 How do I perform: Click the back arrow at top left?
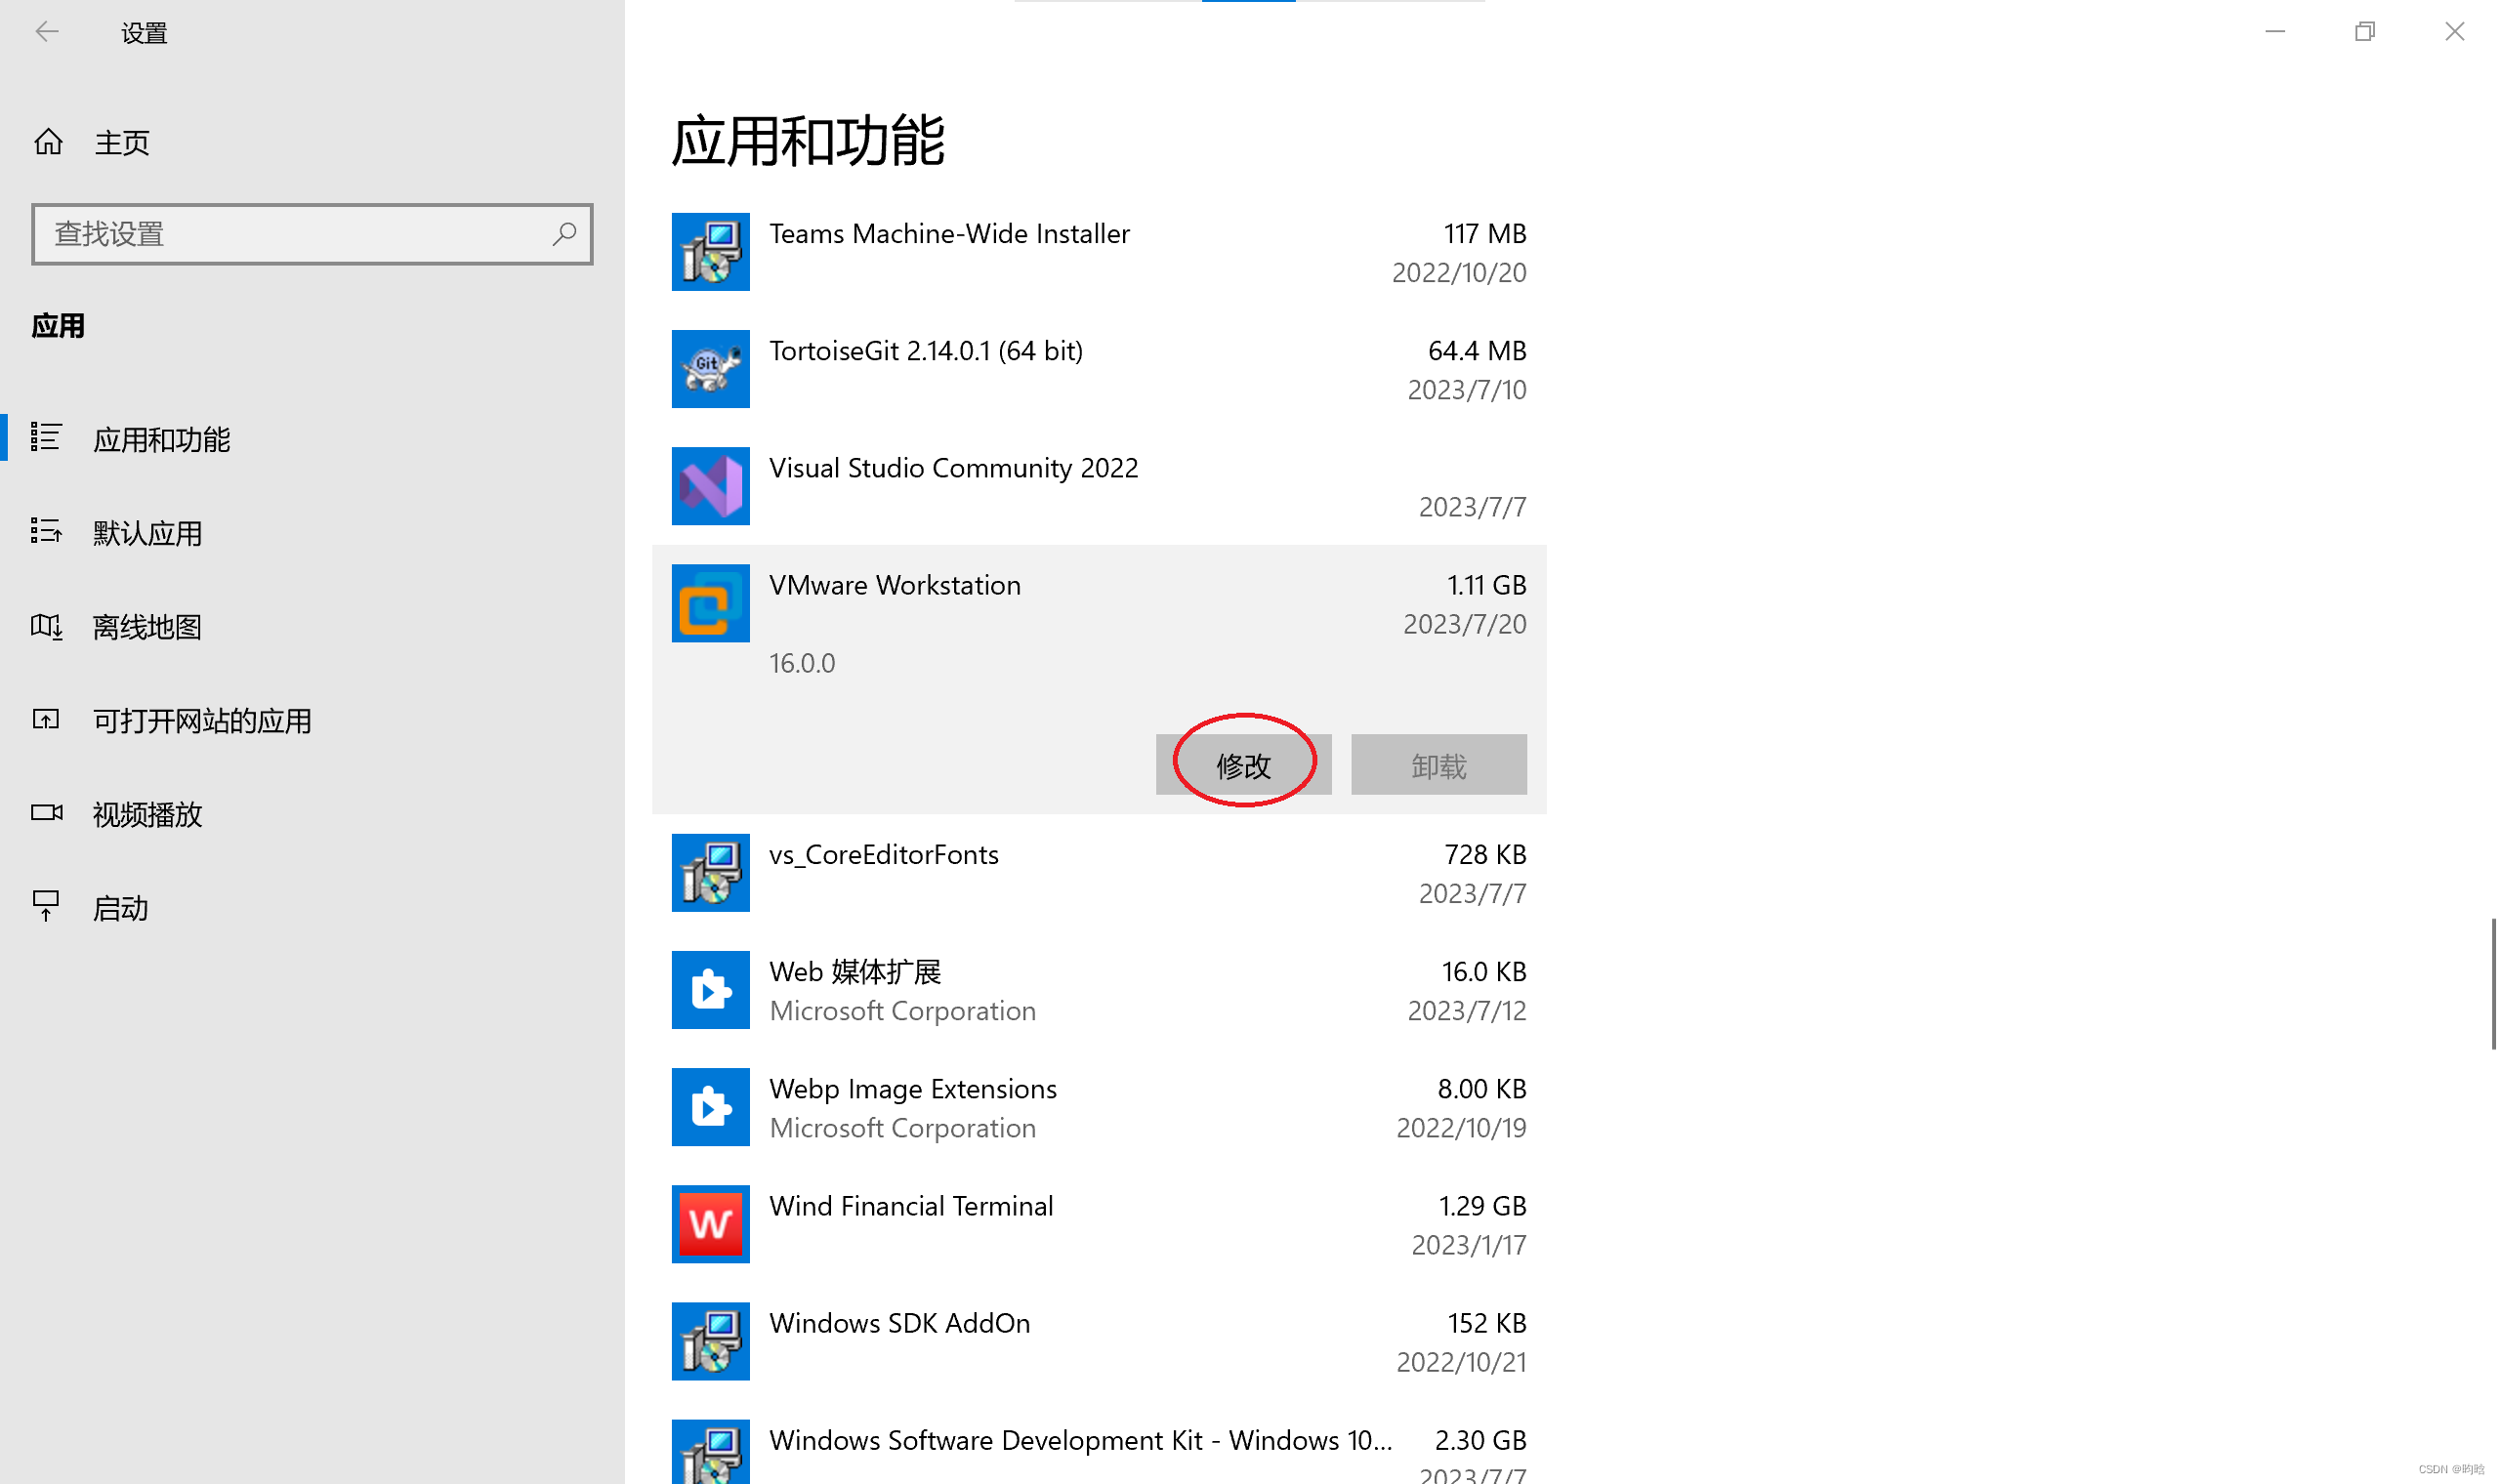coord(47,31)
